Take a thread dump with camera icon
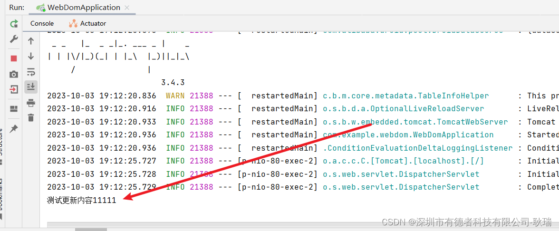Screen dimensions: 559x231 click(x=14, y=74)
